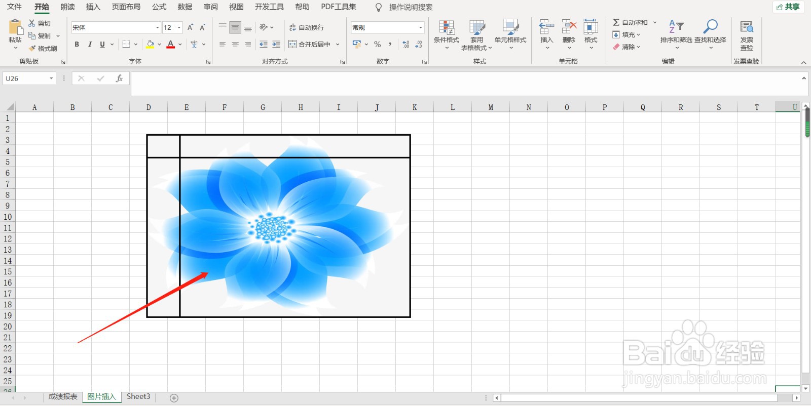This screenshot has height=406, width=811.
Task: Click the accounting number format icon
Action: click(x=357, y=45)
